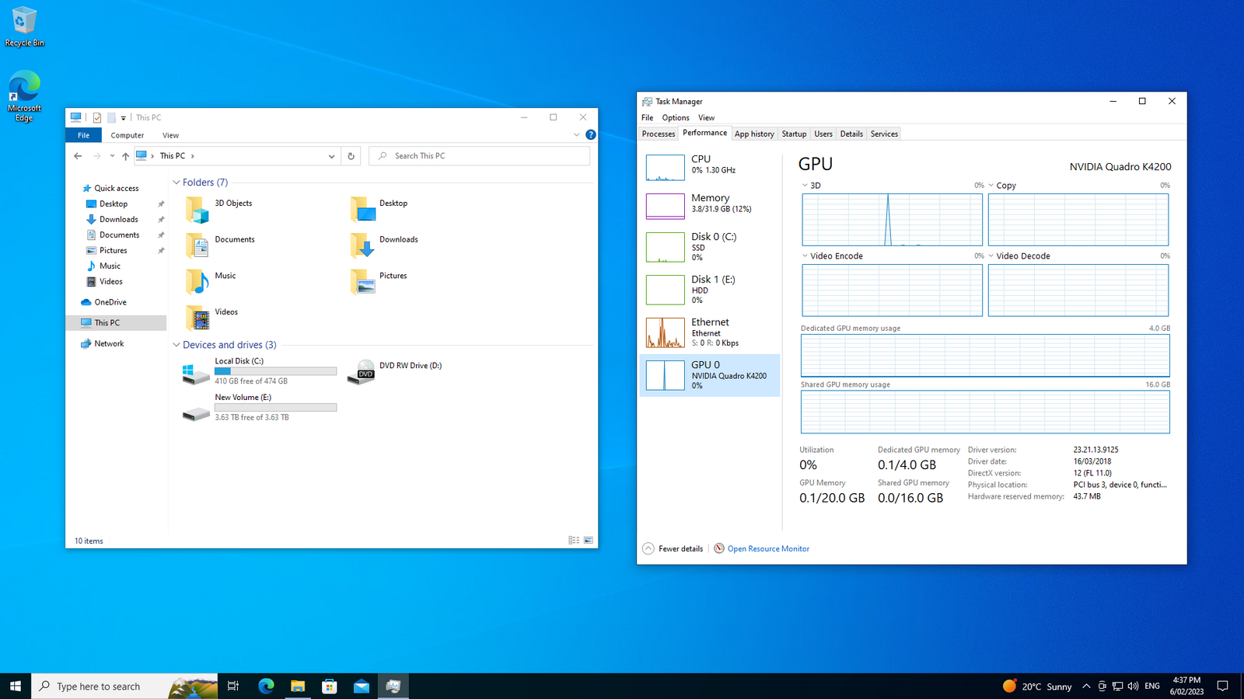Viewport: 1244px width, 699px height.
Task: Click the Local Disk (C:) usage bar
Action: 276,371
